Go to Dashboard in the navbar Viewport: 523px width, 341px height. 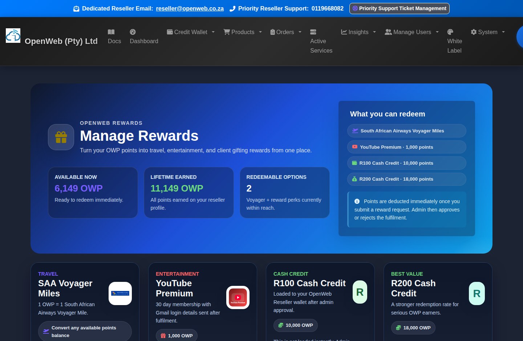[144, 37]
